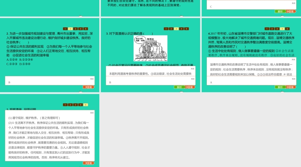
Task: Select question tab 2 on the question 5 slide
Action: tap(70, 105)
